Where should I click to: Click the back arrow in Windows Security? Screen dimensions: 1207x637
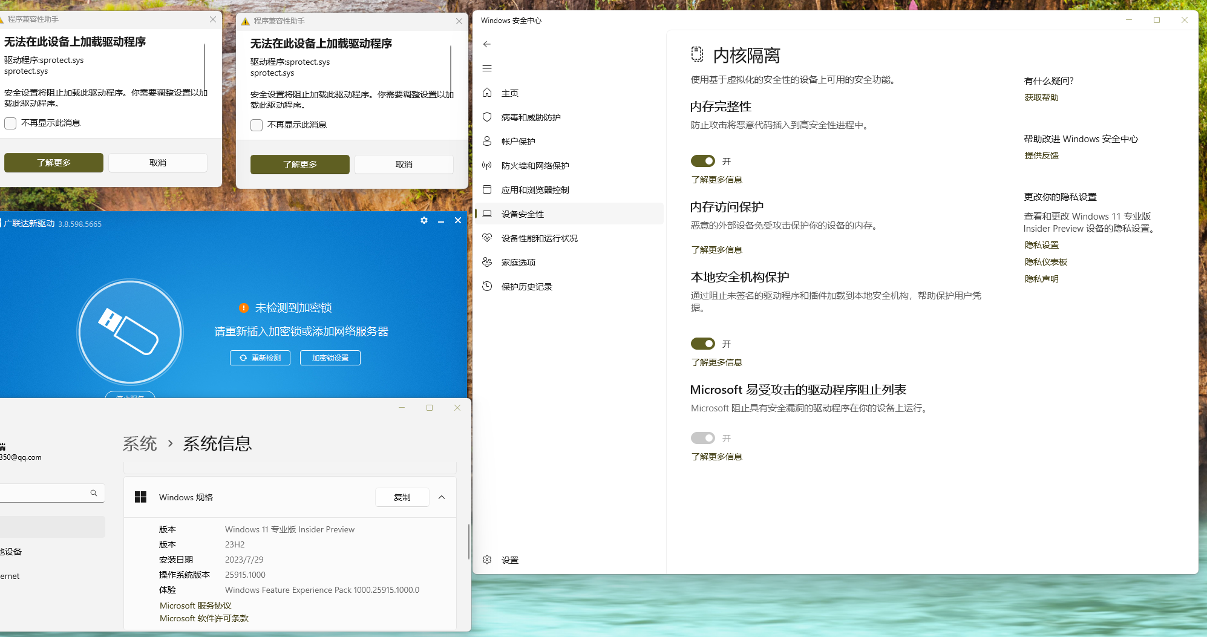(x=487, y=44)
